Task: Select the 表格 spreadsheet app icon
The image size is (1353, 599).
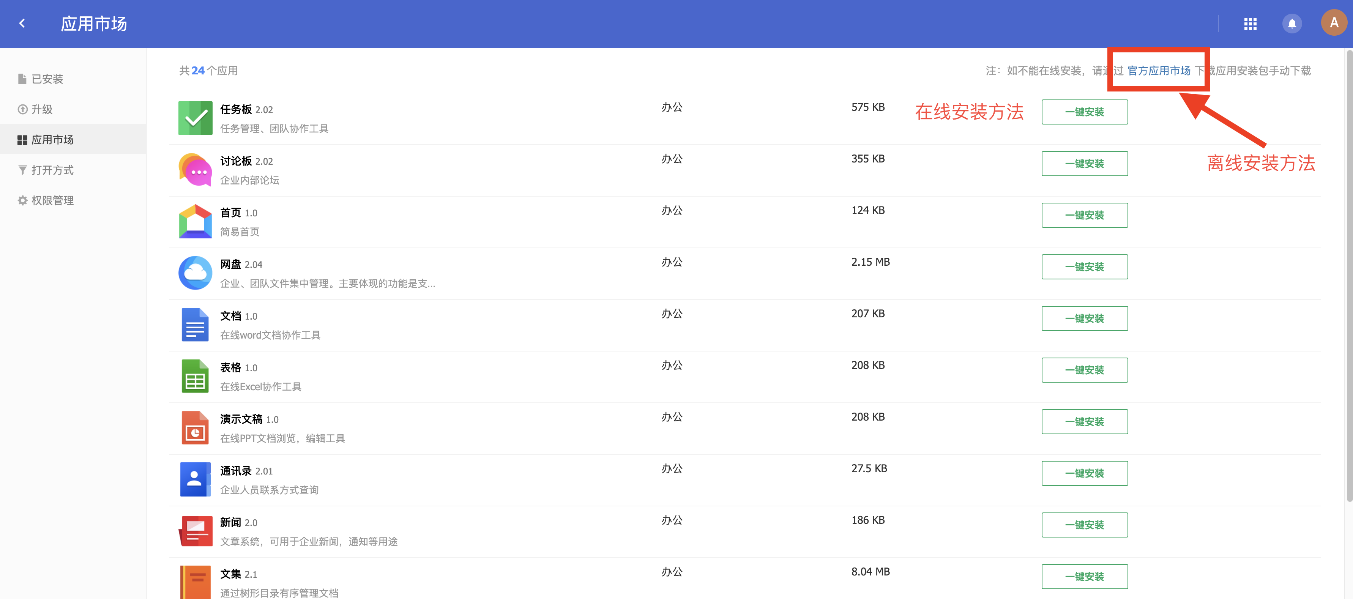Action: pos(195,375)
